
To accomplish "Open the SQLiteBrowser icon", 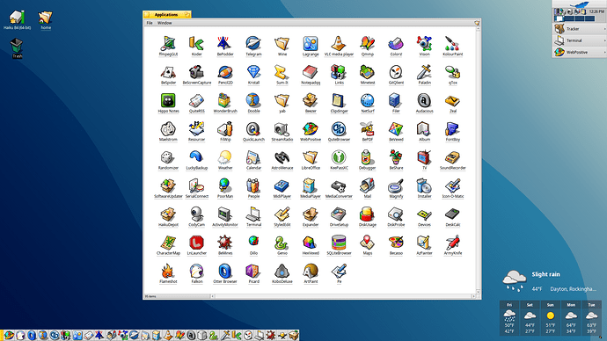I will click(x=339, y=243).
